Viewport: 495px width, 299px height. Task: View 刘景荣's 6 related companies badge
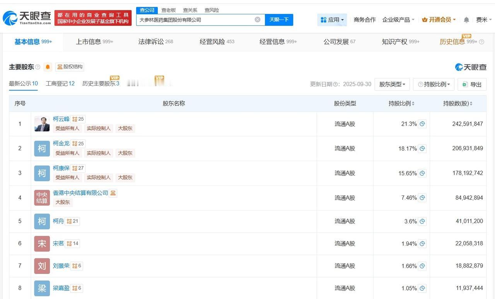click(x=77, y=266)
